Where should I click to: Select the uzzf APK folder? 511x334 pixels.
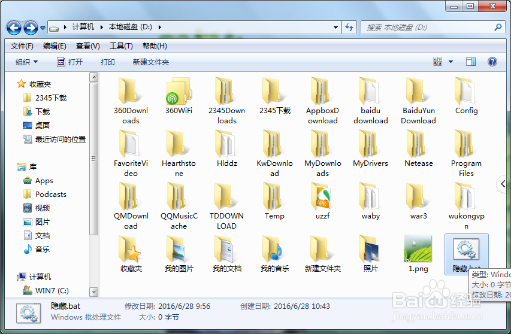pos(323,202)
